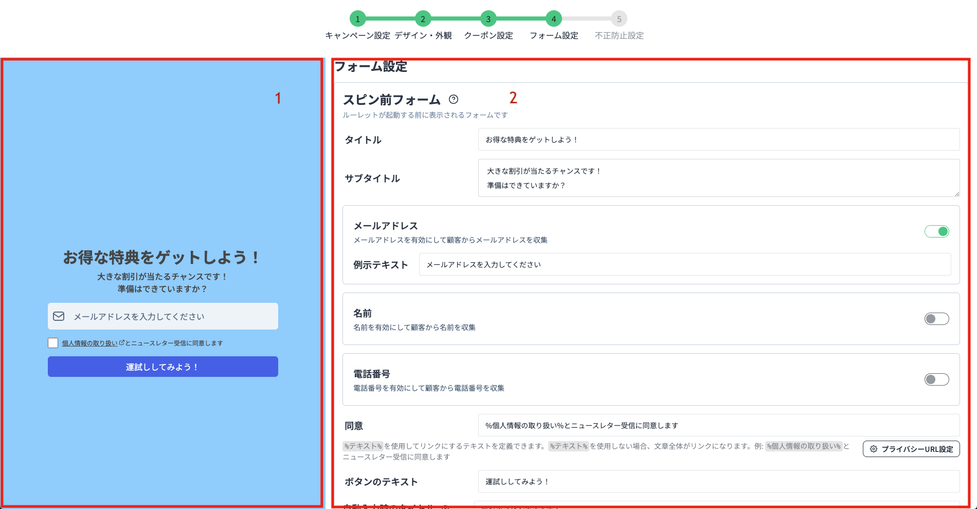Viewport: 977px width, 509px height.
Task: Select the フォーム設定 step label
Action: tap(554, 35)
